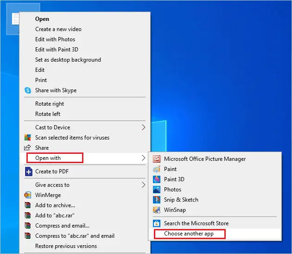Viewport: 292px width, 254px height.
Task: Select 'Rotate right' from the context menu
Action: [x=50, y=104]
